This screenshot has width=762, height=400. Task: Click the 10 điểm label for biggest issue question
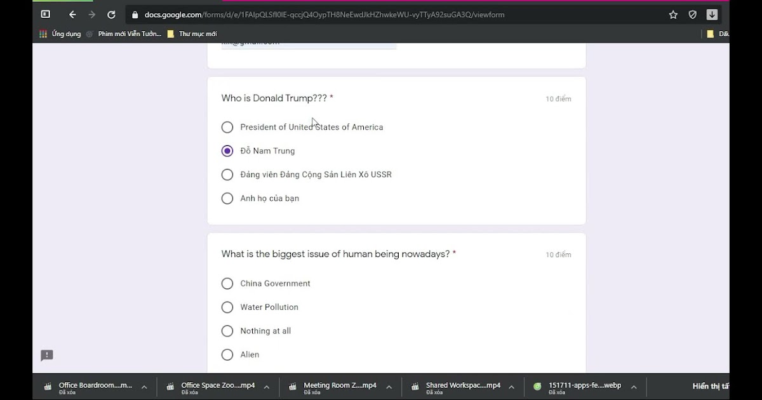559,255
